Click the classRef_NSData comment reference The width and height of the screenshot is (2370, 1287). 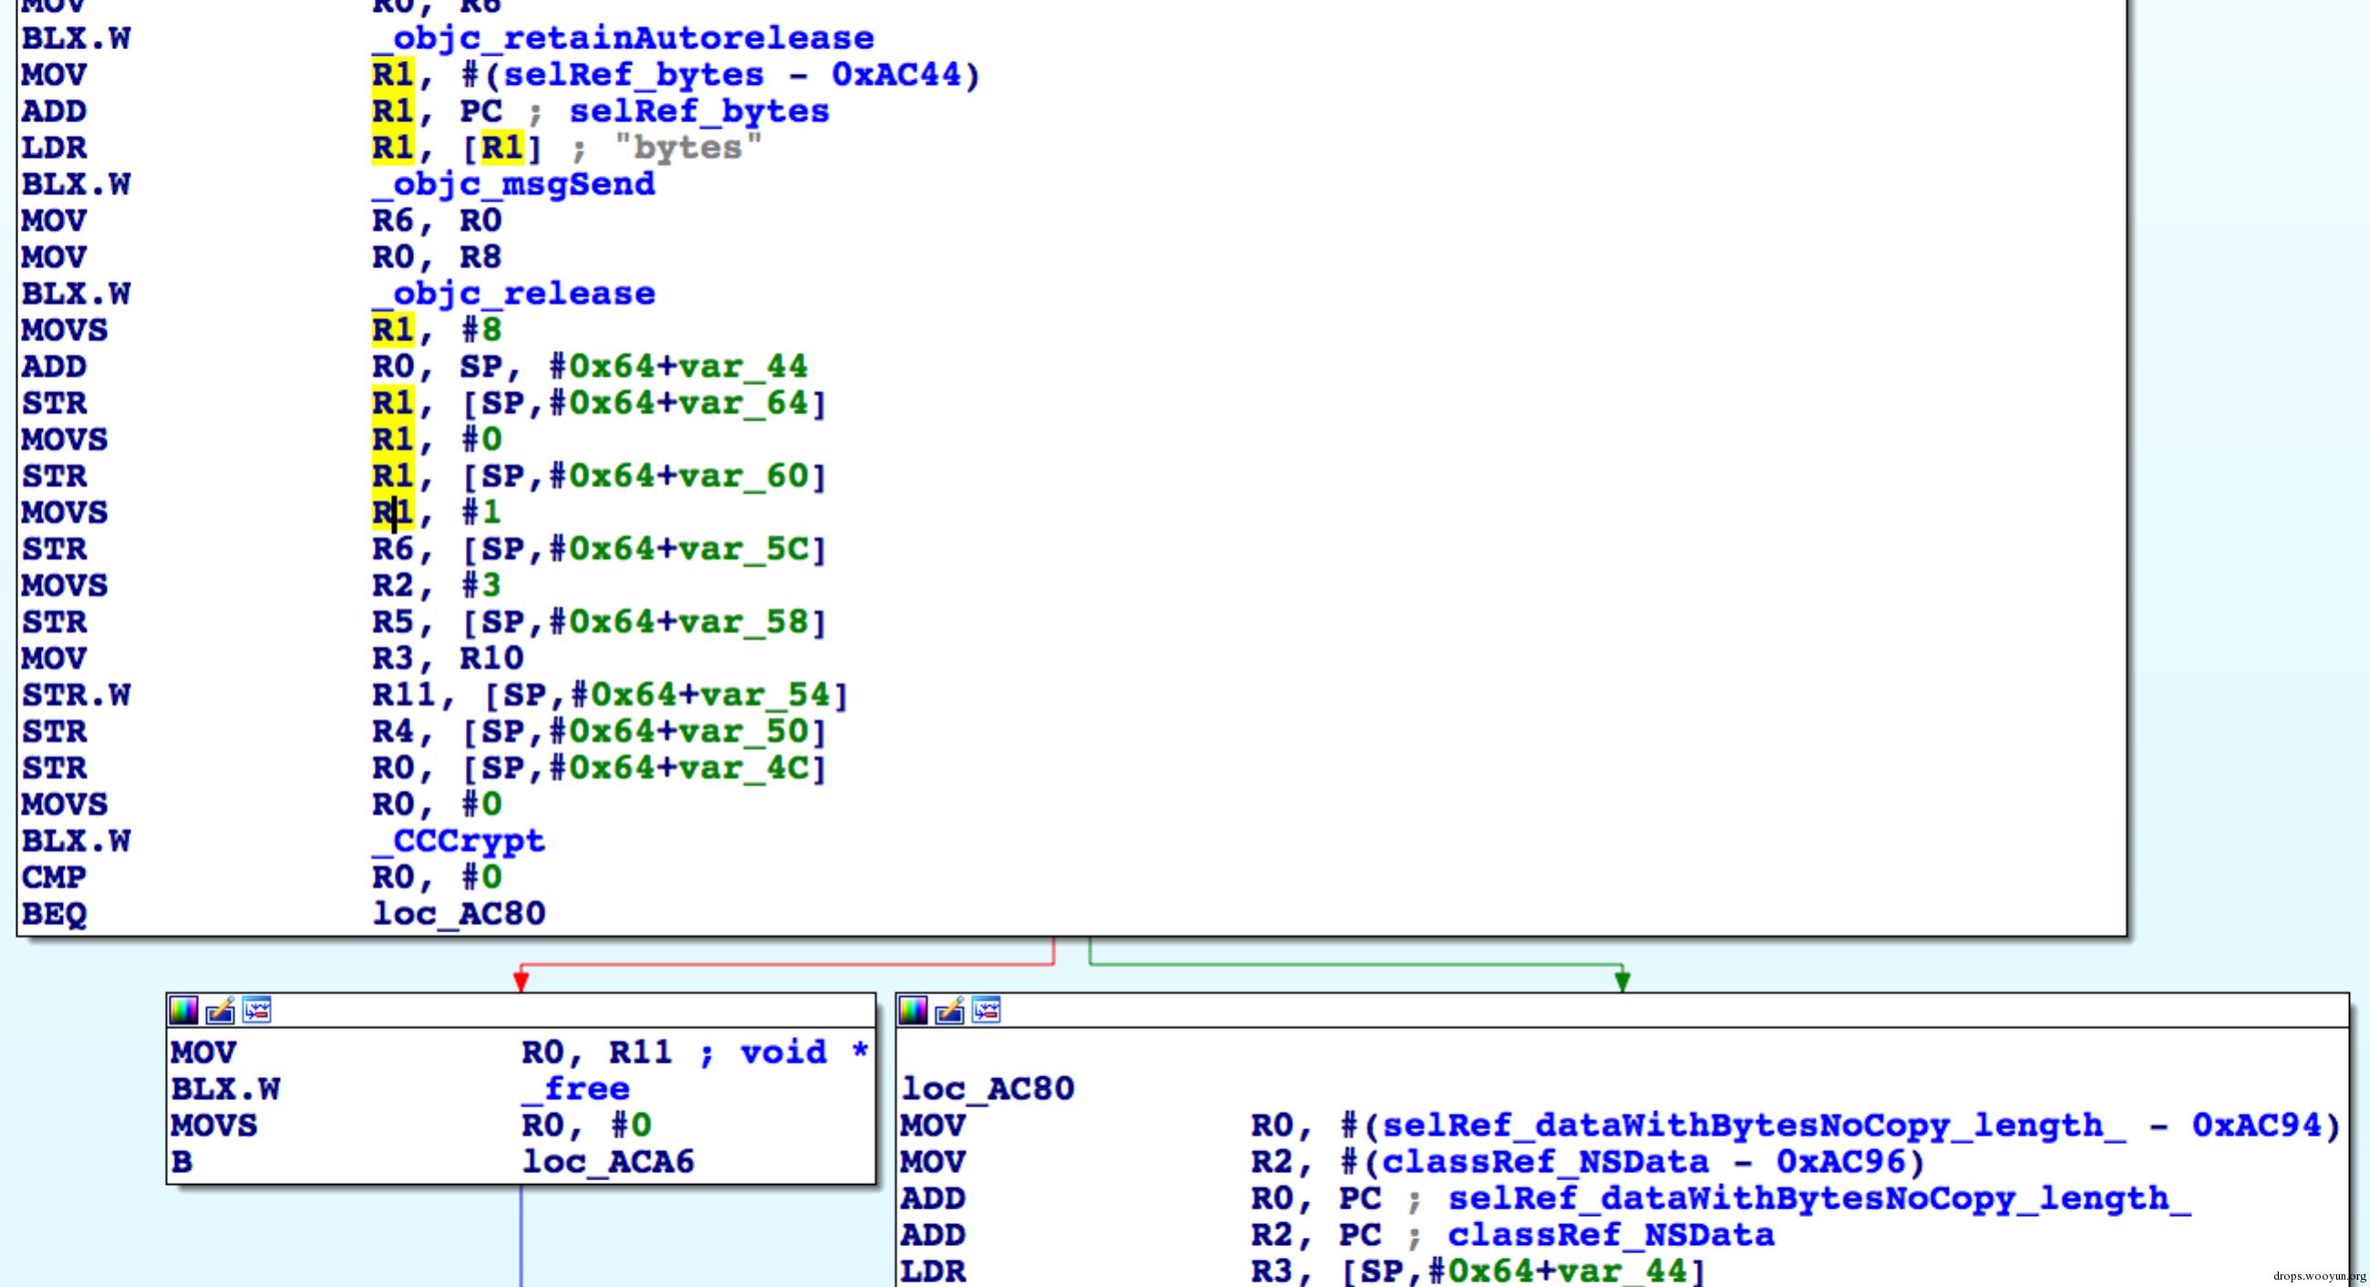[x=1610, y=1234]
